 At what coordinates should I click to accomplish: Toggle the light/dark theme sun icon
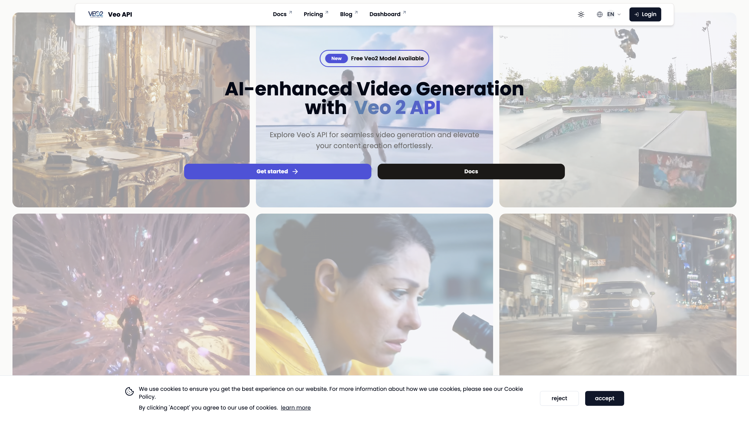click(x=581, y=15)
